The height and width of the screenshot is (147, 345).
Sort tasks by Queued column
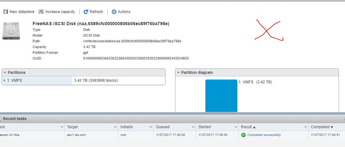pyautogui.click(x=163, y=127)
